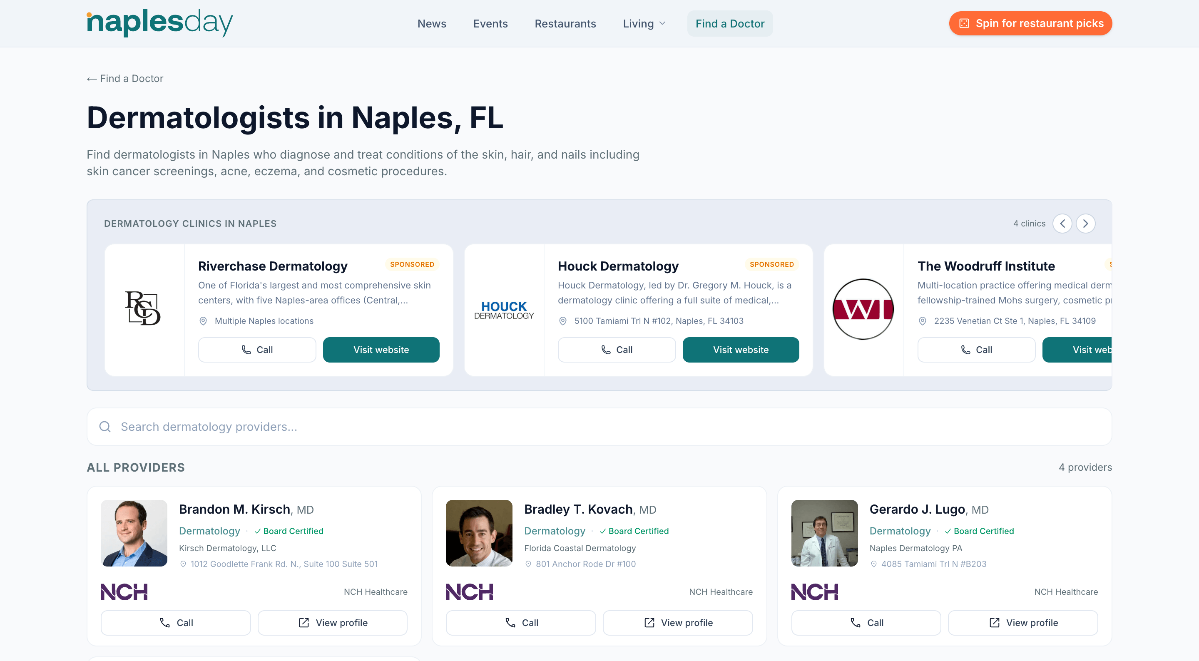
Task: View profile of Gerardo J. Lugo
Action: [x=1023, y=623]
